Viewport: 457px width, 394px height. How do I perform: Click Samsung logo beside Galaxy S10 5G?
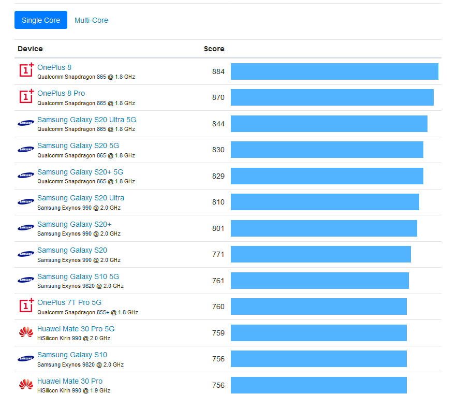click(26, 280)
